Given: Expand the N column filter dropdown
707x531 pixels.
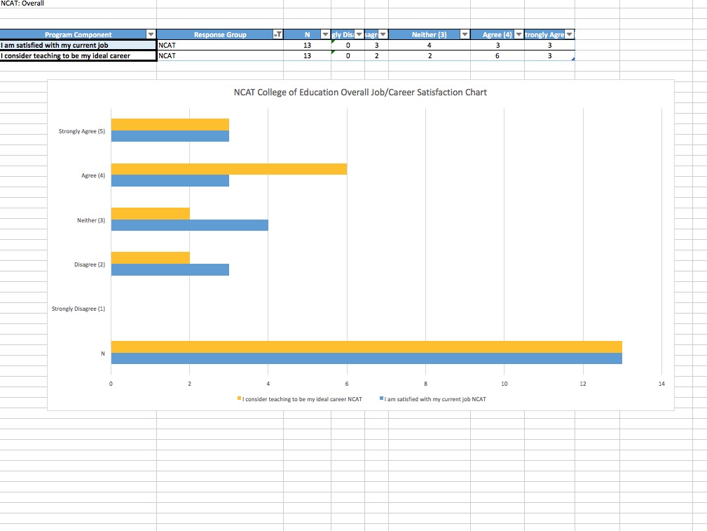Looking at the screenshot, I should pos(325,34).
